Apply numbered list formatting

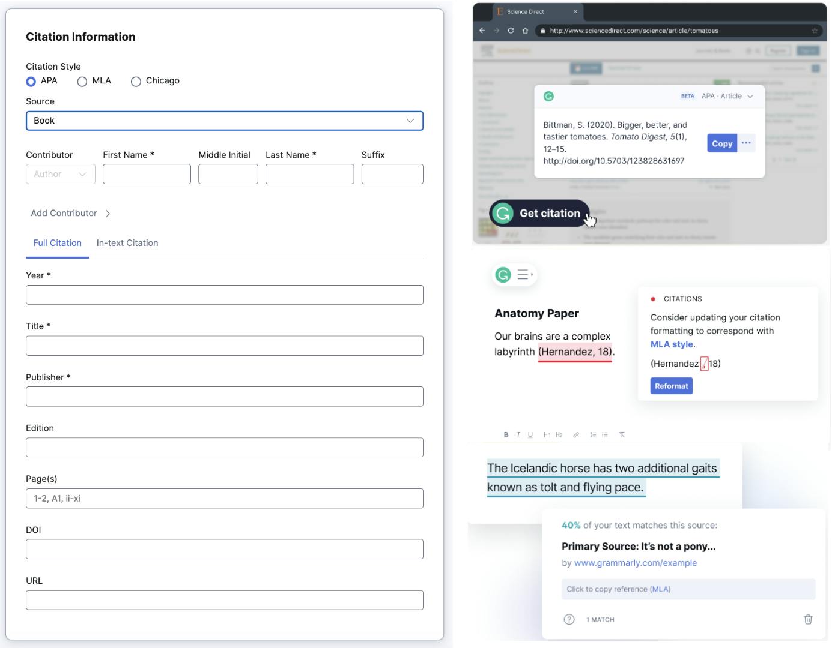click(593, 435)
